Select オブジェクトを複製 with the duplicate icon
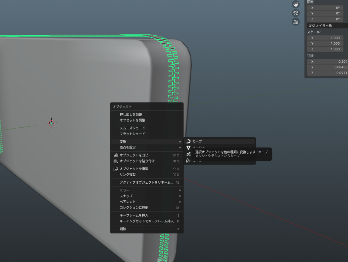The width and height of the screenshot is (348, 262). pyautogui.click(x=147, y=169)
